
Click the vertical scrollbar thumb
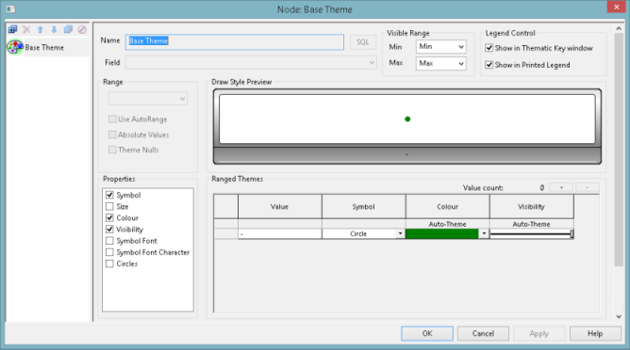[619, 150]
